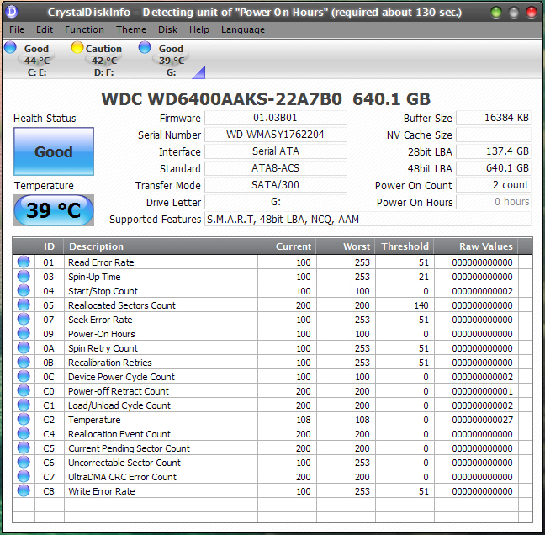Click the NV Cache Size value field
The width and height of the screenshot is (545, 535).
point(494,135)
